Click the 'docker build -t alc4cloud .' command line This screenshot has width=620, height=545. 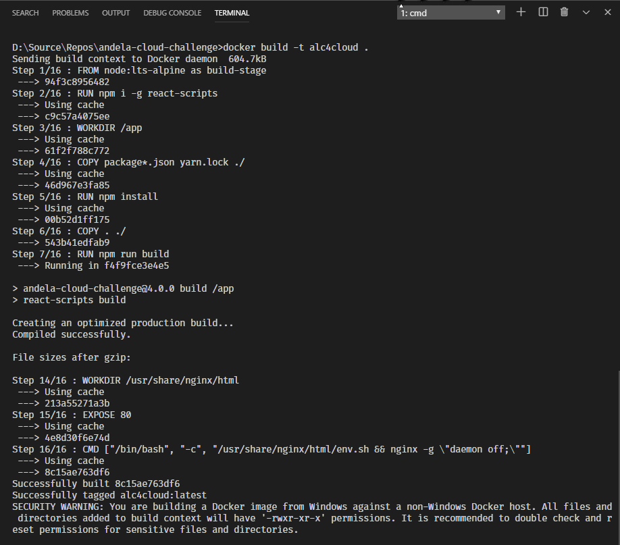190,47
